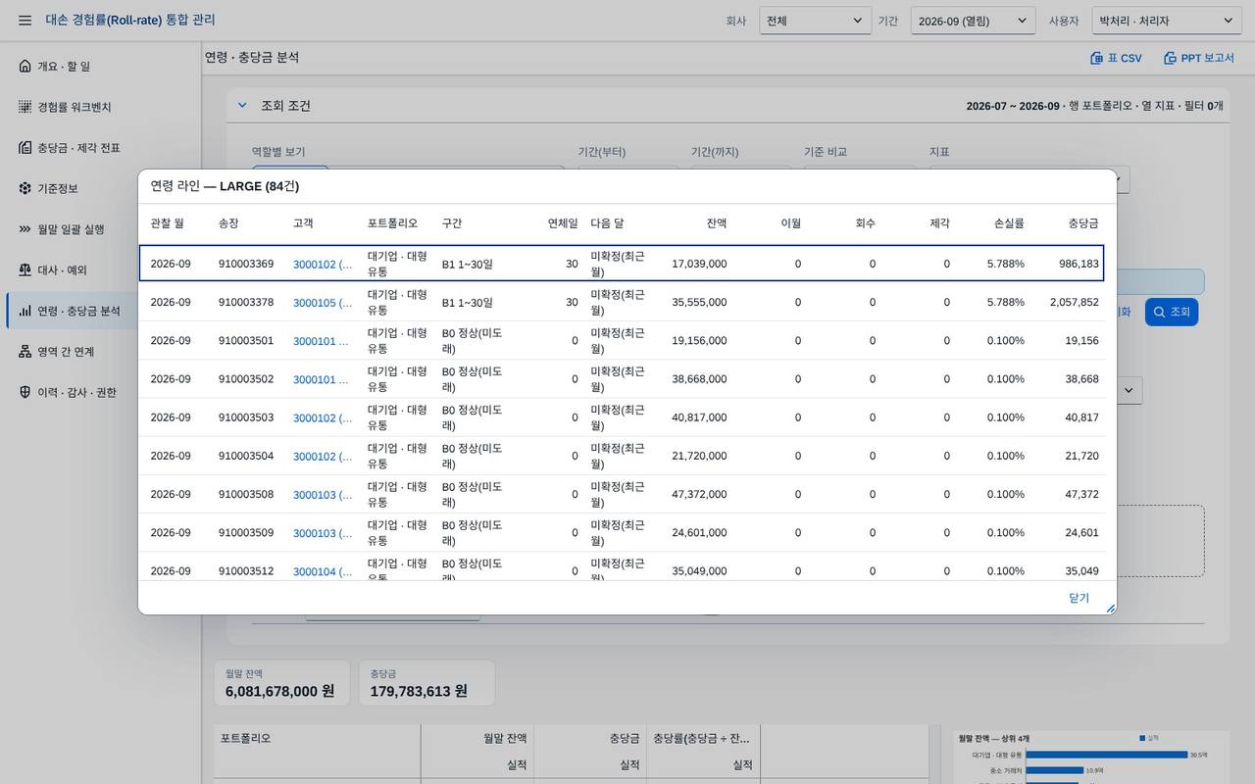Click the 충당금 · 제각 전표 document icon
1255x784 pixels.
point(25,148)
